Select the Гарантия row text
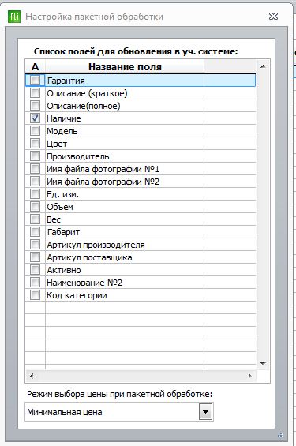Screen dimensions: 296x446 click(66, 81)
